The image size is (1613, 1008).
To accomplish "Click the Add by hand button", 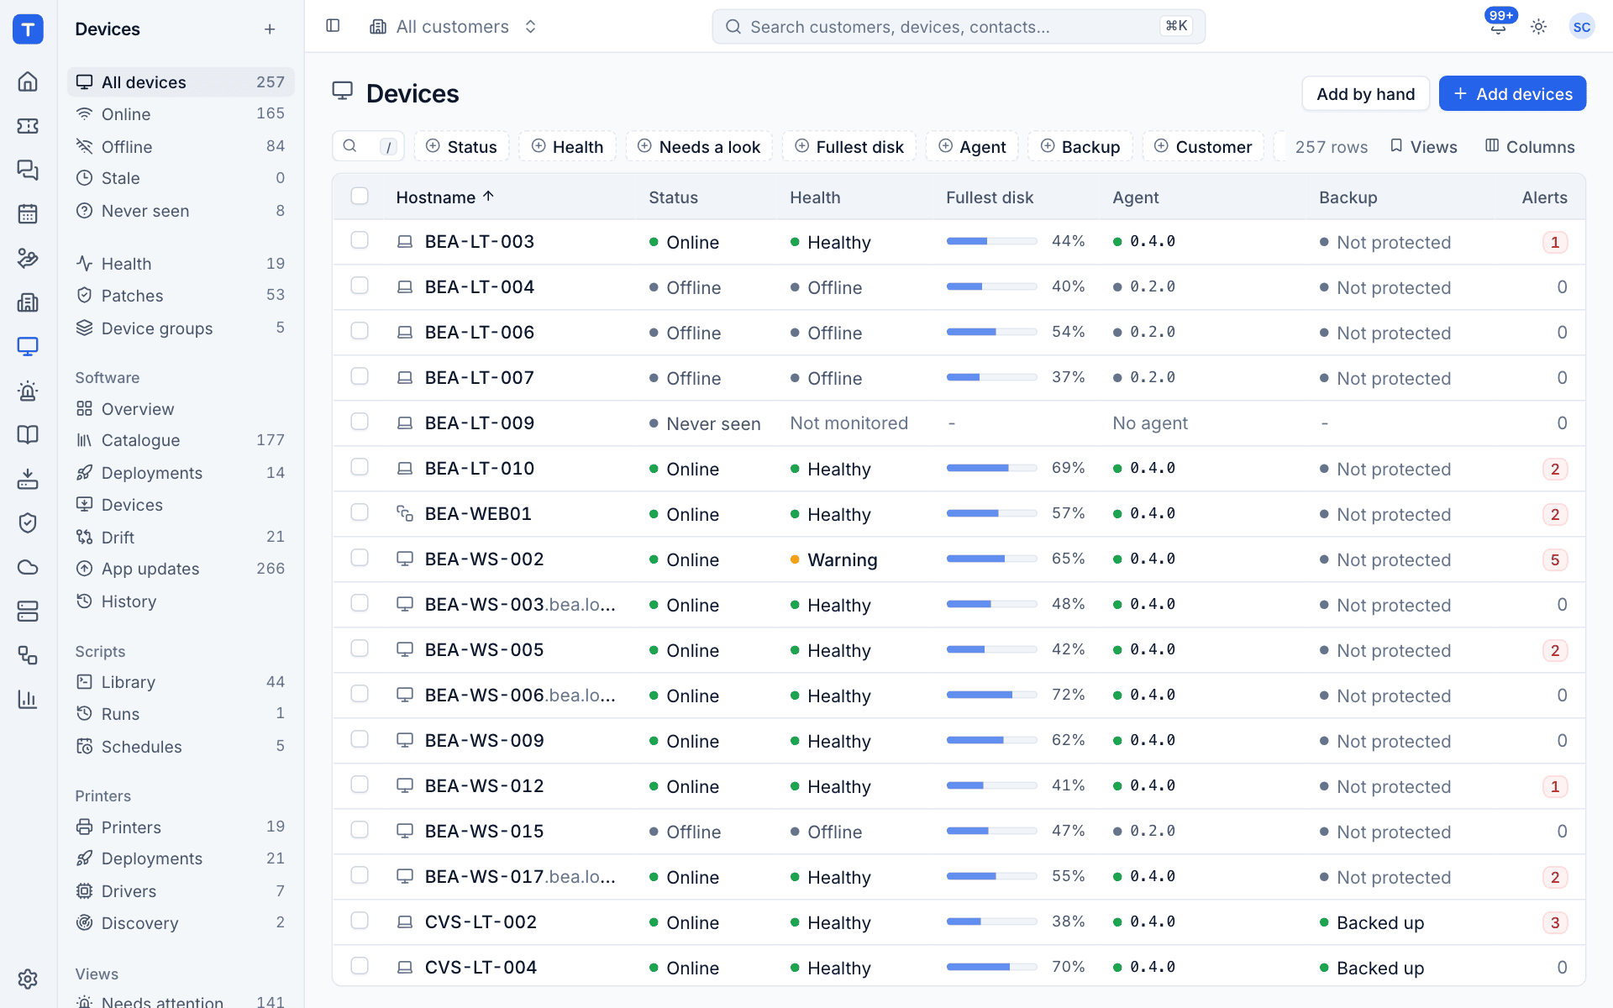I will (x=1365, y=93).
